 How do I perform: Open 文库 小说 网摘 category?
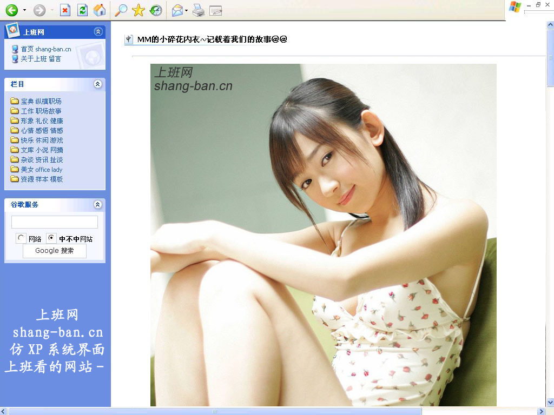[42, 150]
